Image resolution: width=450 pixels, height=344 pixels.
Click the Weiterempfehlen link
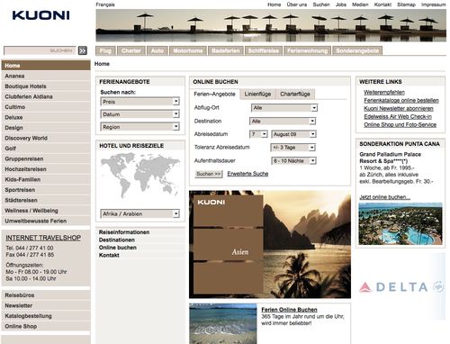(384, 92)
